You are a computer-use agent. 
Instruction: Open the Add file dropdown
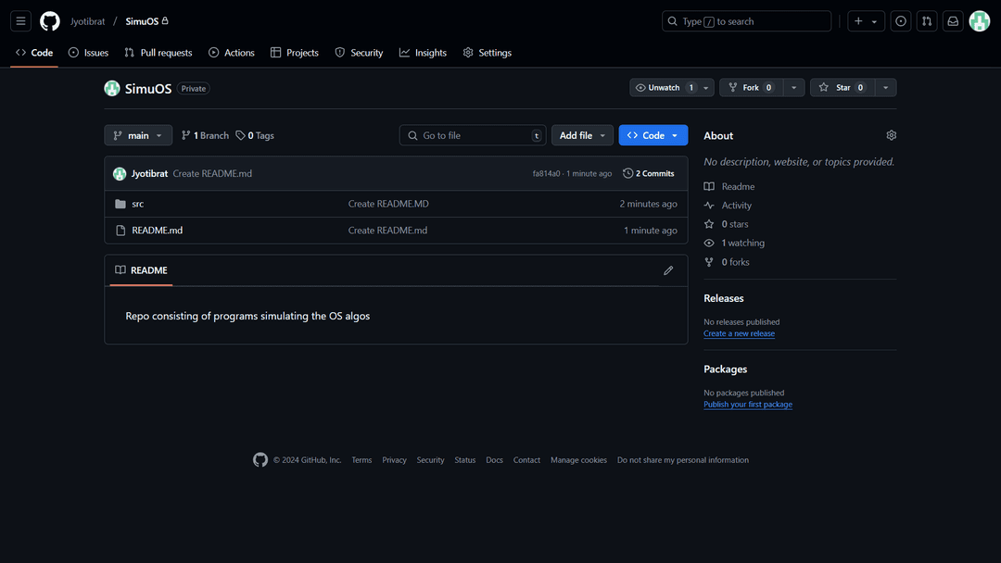(x=582, y=135)
